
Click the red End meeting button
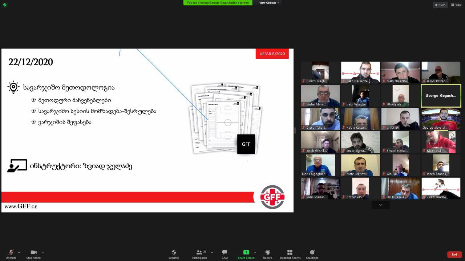pyautogui.click(x=454, y=254)
